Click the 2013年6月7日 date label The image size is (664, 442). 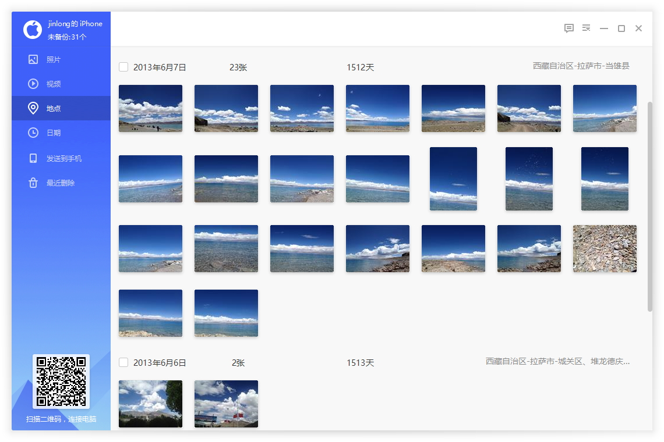[160, 67]
